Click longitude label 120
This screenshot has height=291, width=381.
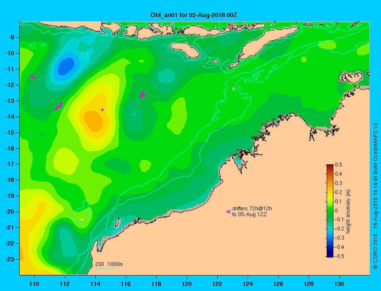(187, 284)
